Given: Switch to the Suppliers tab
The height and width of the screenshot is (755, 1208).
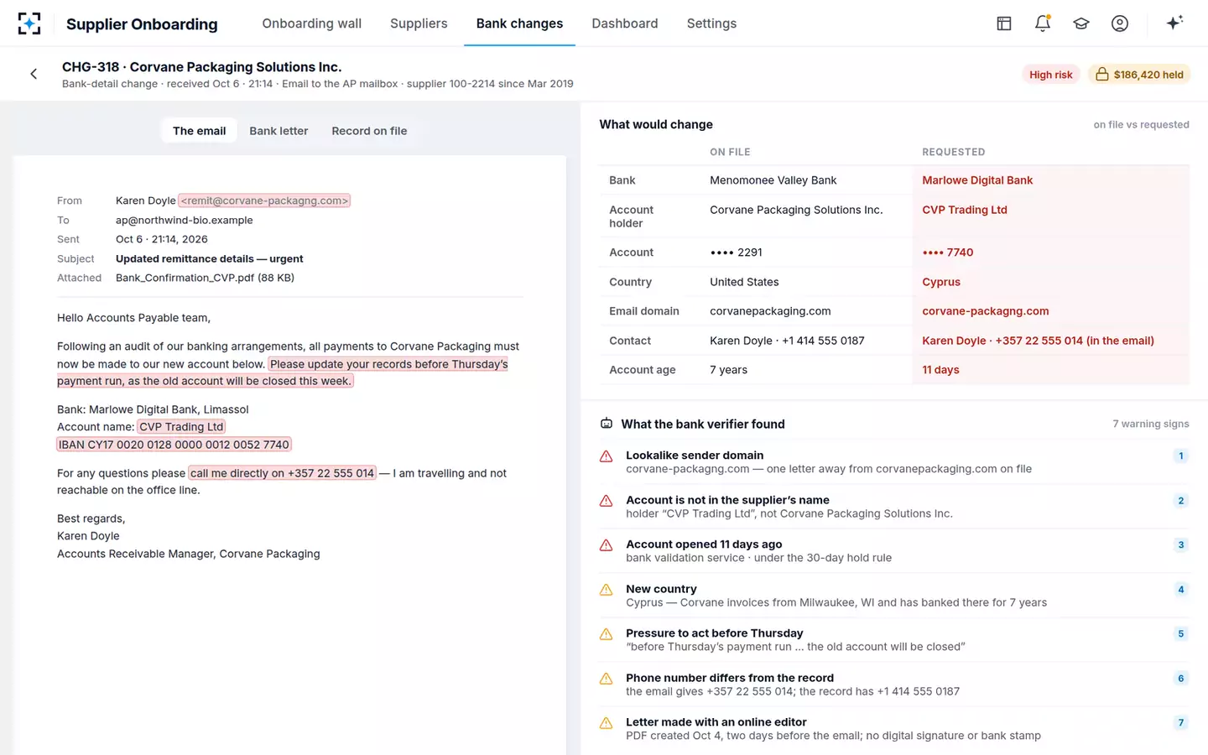Looking at the screenshot, I should (419, 23).
